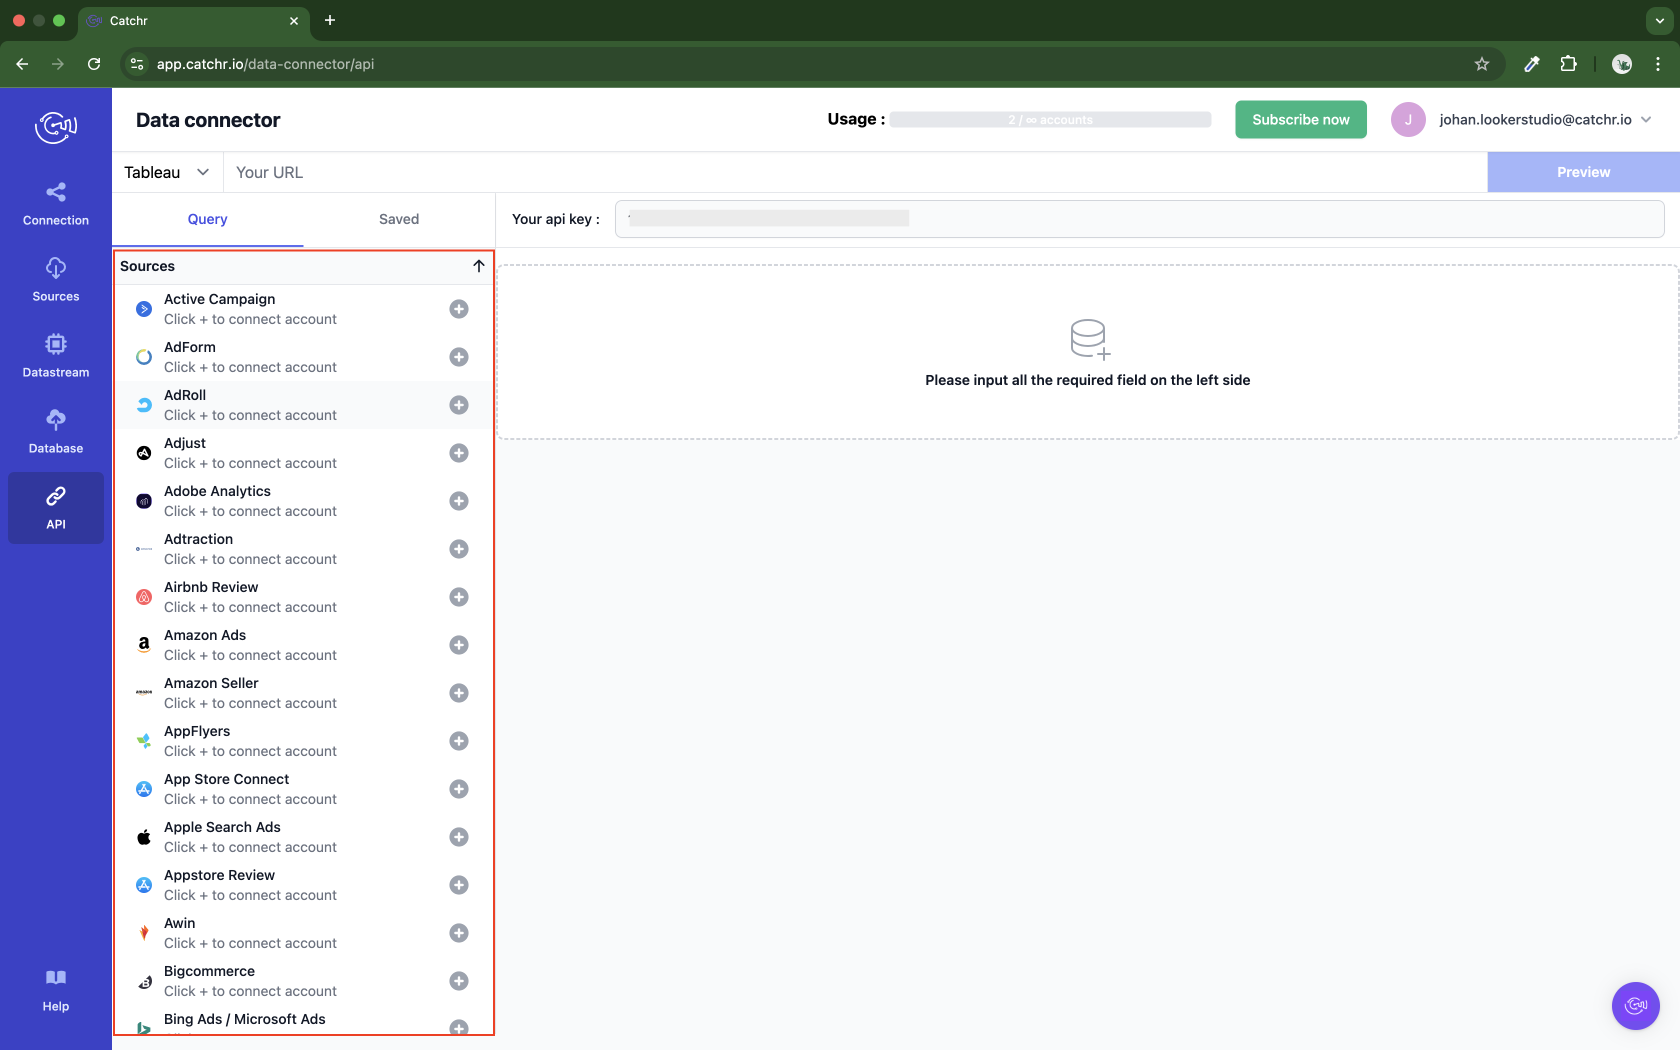Add an Airbnb Review account with plus icon
The image size is (1680, 1050).
click(459, 597)
